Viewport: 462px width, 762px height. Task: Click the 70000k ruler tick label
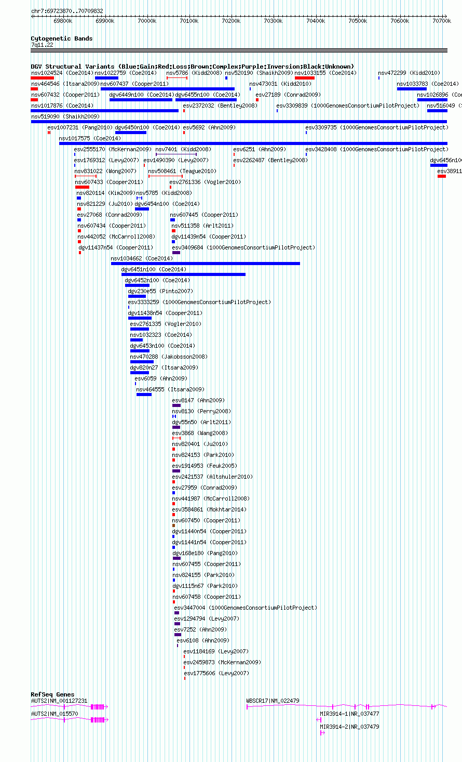click(147, 21)
